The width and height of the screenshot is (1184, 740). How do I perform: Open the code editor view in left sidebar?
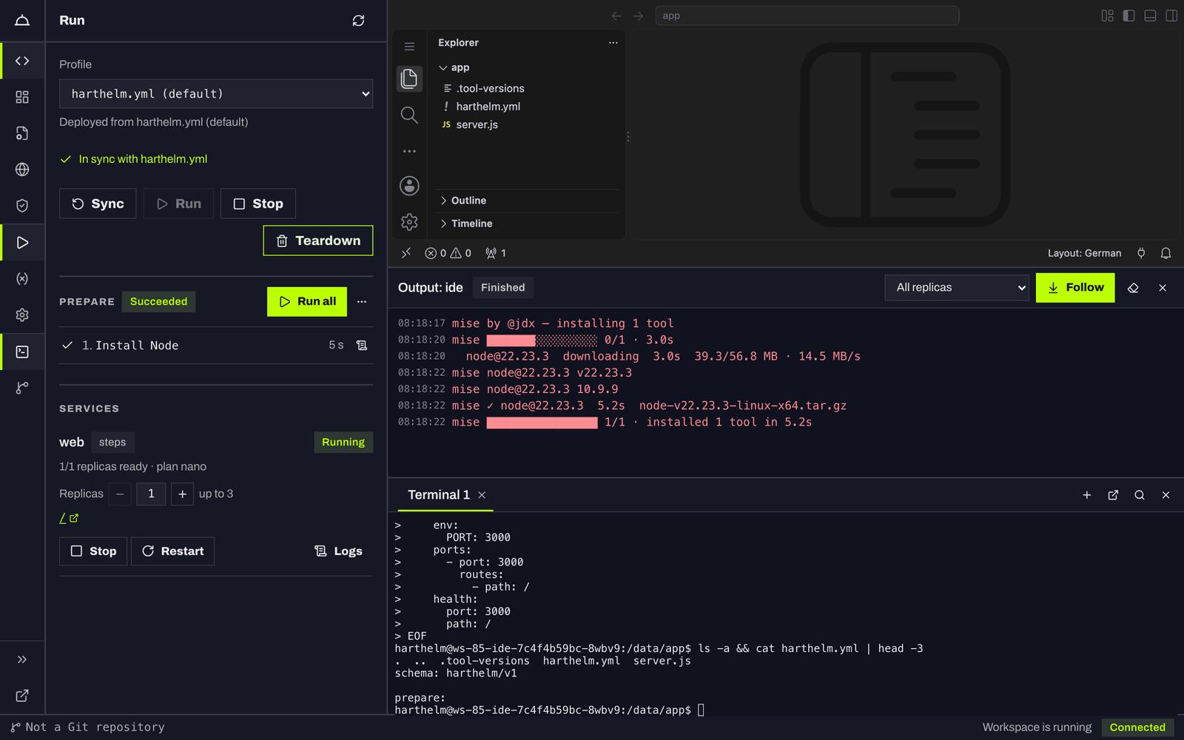[22, 61]
